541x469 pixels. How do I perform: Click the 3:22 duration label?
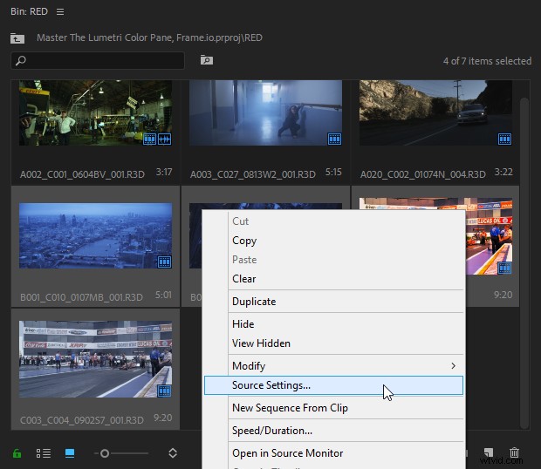click(503, 172)
